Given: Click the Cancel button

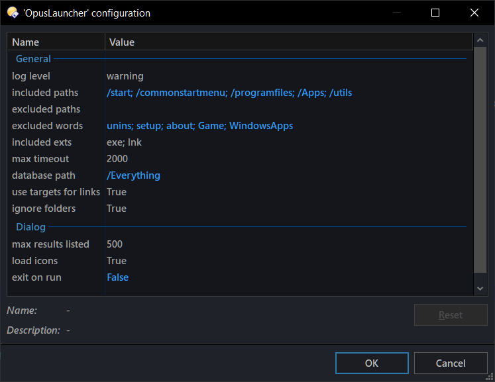Looking at the screenshot, I should (451, 363).
